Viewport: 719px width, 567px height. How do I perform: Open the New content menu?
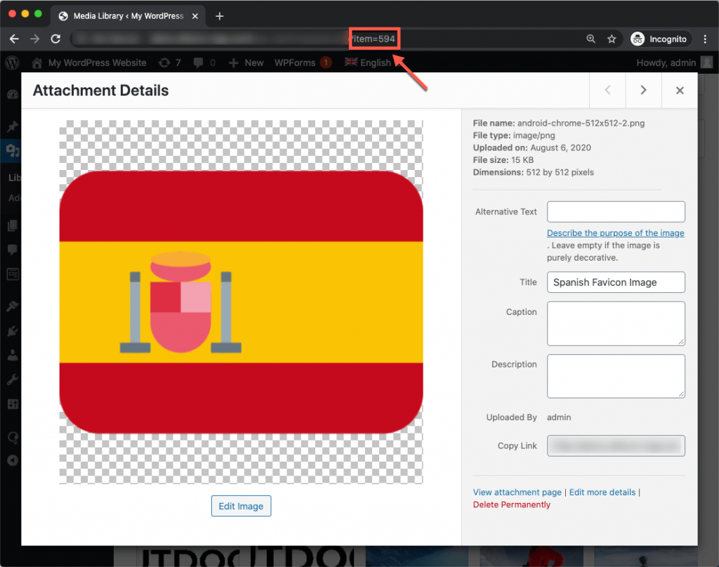246,63
